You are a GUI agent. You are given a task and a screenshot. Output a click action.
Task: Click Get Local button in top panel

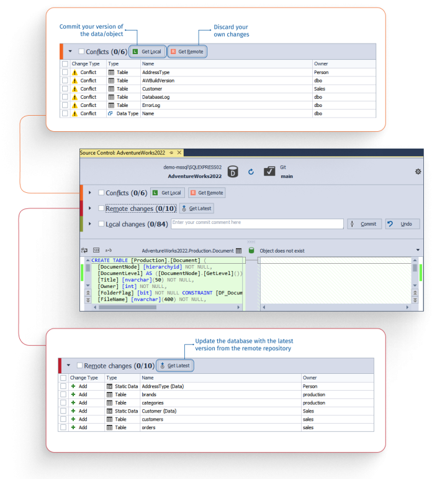coord(148,52)
